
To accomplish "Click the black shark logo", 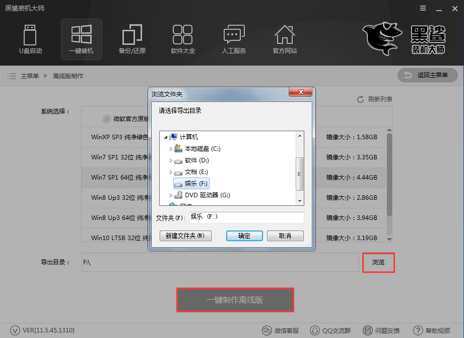I will point(381,39).
